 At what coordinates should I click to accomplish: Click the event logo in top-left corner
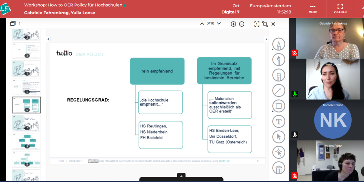pyautogui.click(x=5, y=9)
